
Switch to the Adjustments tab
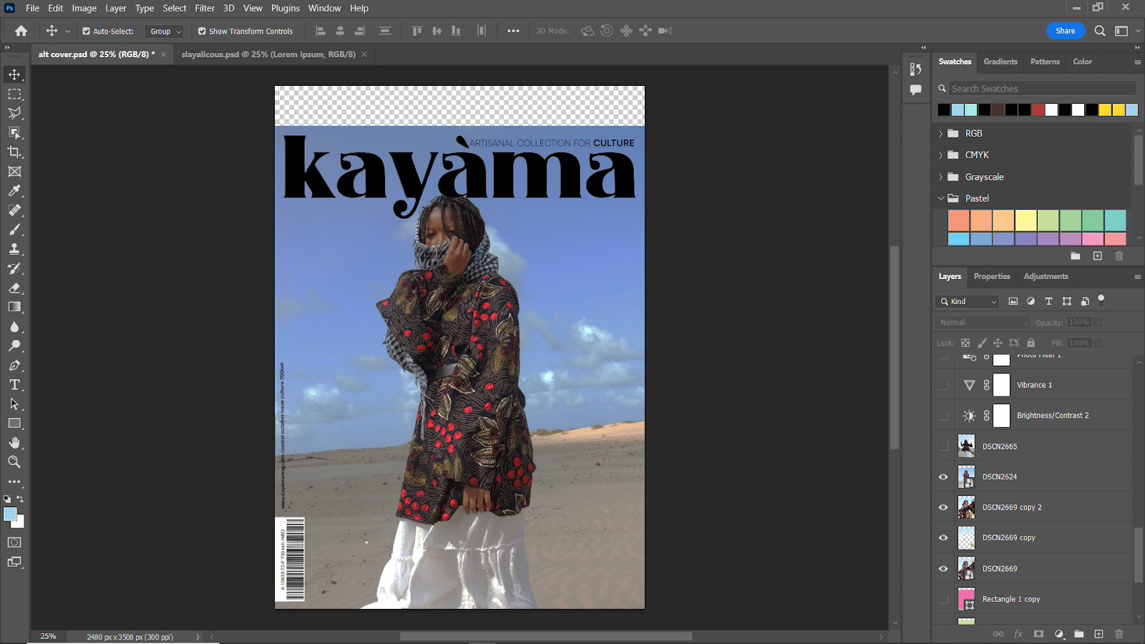(x=1046, y=276)
